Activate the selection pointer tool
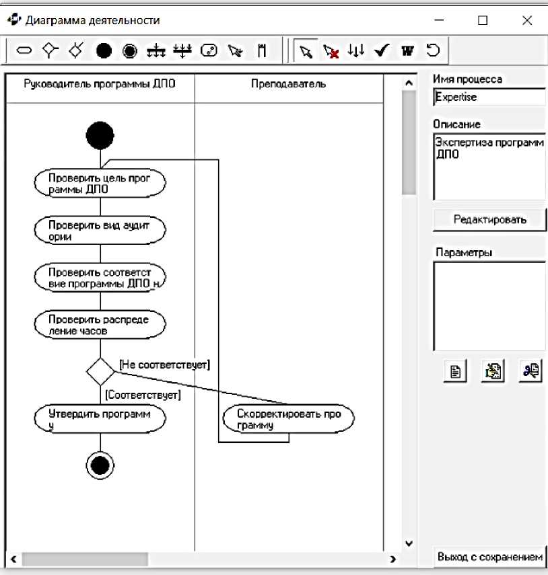The height and width of the screenshot is (575, 548). coord(306,51)
